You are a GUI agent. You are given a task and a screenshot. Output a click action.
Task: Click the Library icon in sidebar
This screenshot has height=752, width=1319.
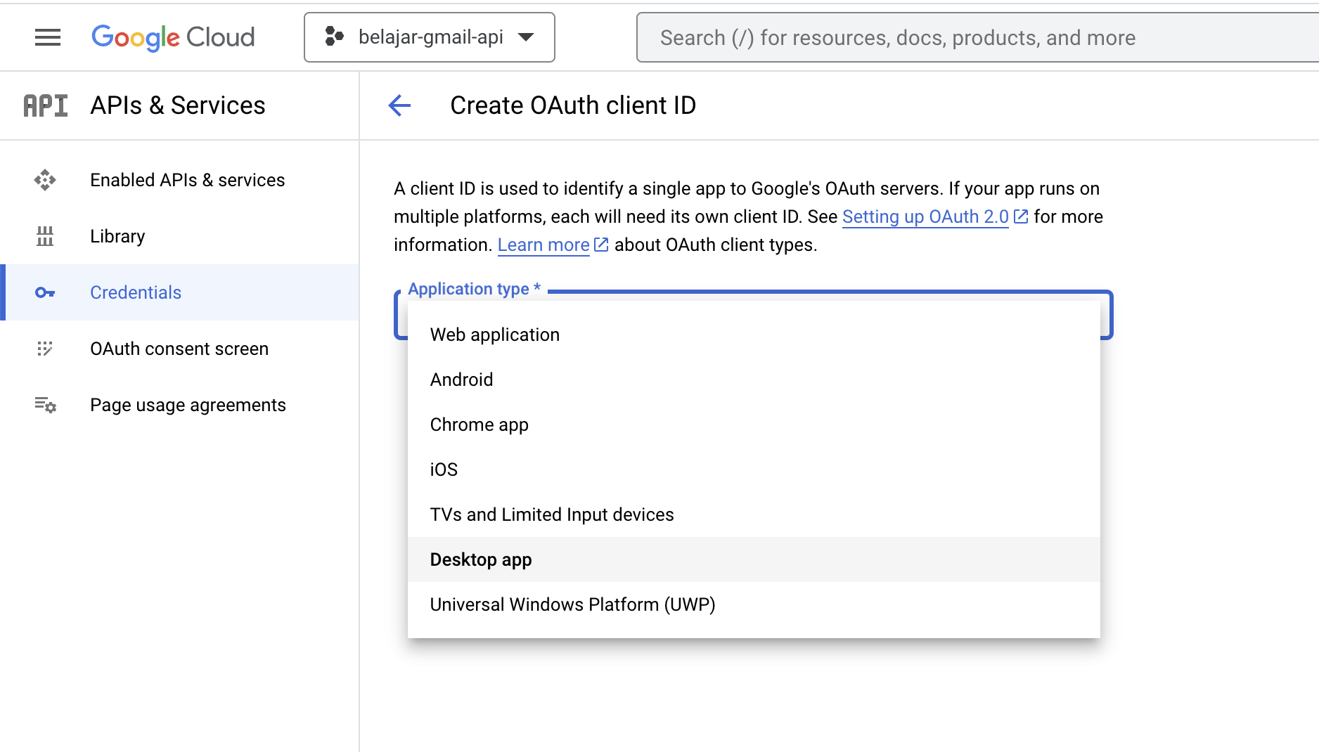click(x=45, y=236)
